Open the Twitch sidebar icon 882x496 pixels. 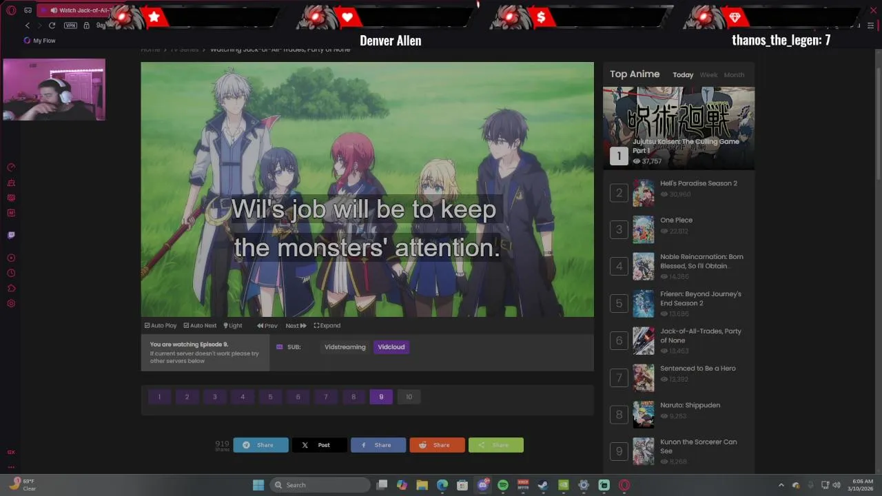pyautogui.click(x=11, y=235)
